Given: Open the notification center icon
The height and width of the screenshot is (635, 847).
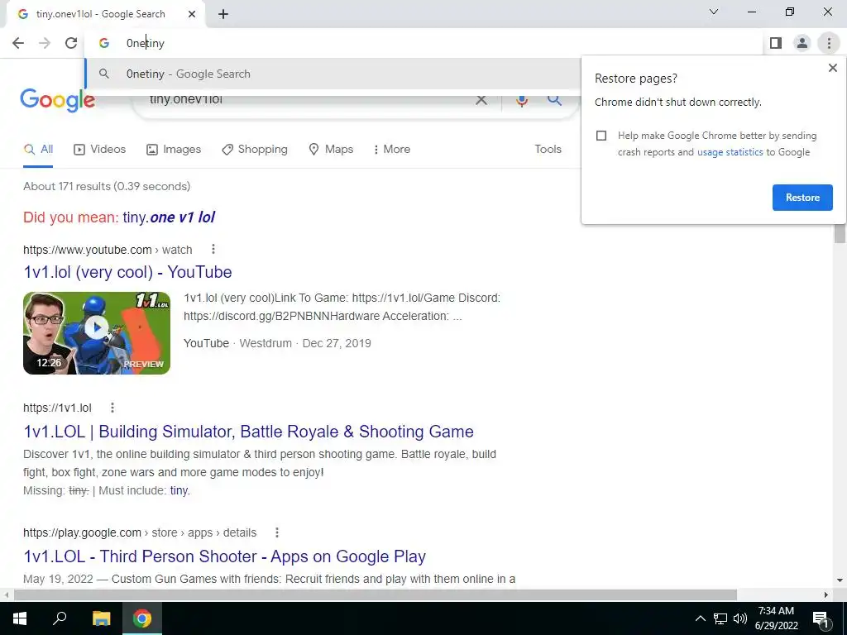Looking at the screenshot, I should point(821,618).
